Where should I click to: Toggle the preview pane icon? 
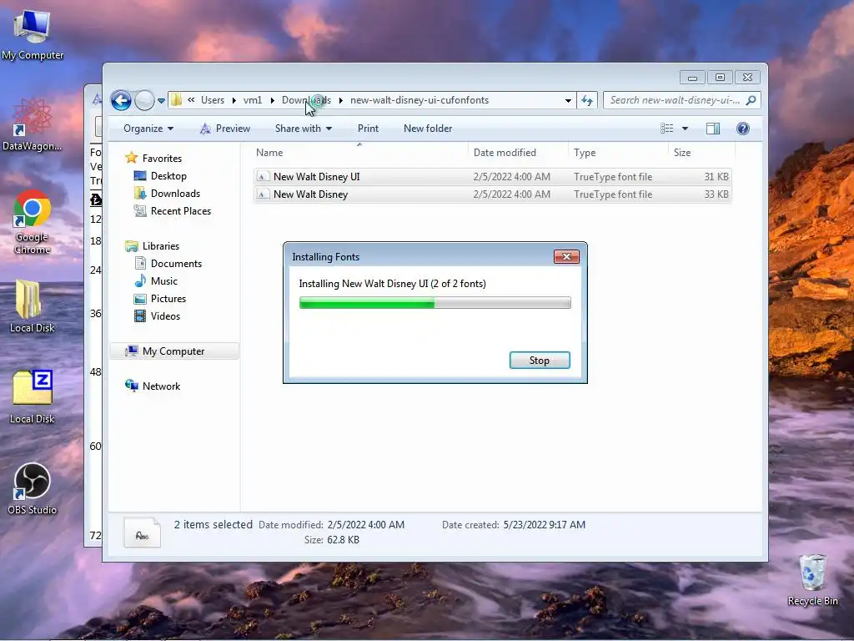coord(713,129)
